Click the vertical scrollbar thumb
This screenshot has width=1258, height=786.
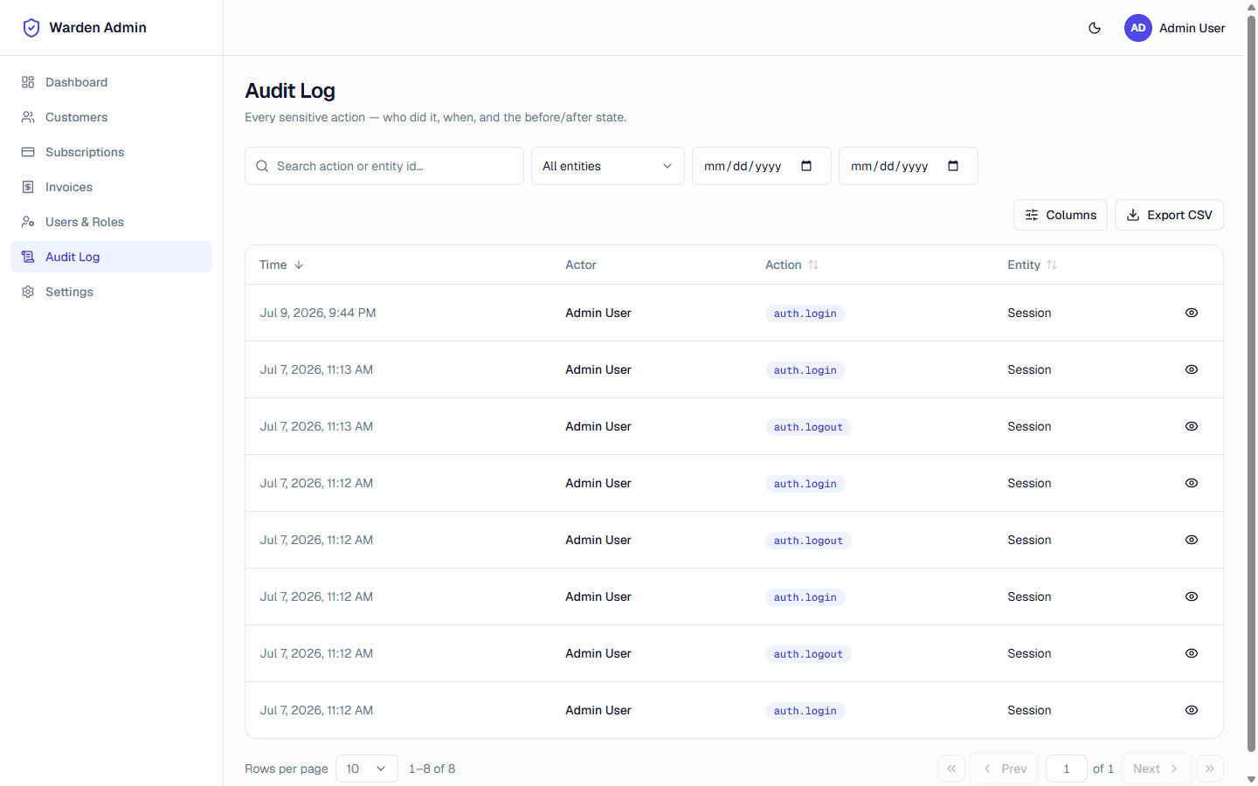pyautogui.click(x=1251, y=383)
